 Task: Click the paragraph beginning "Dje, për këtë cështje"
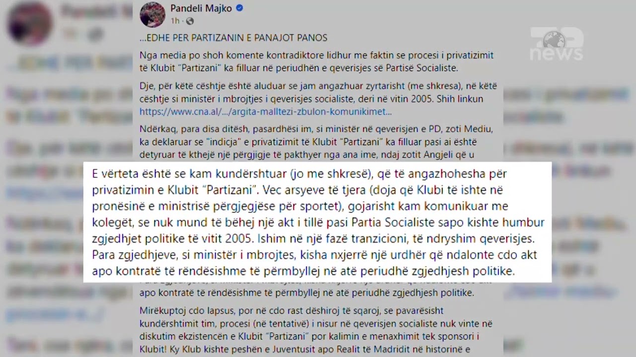tap(311, 99)
